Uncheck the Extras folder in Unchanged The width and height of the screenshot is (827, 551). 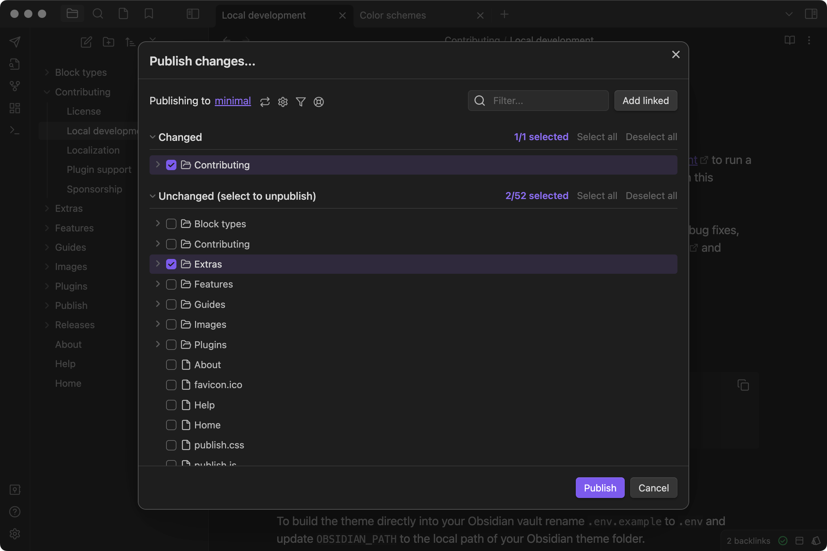171,264
